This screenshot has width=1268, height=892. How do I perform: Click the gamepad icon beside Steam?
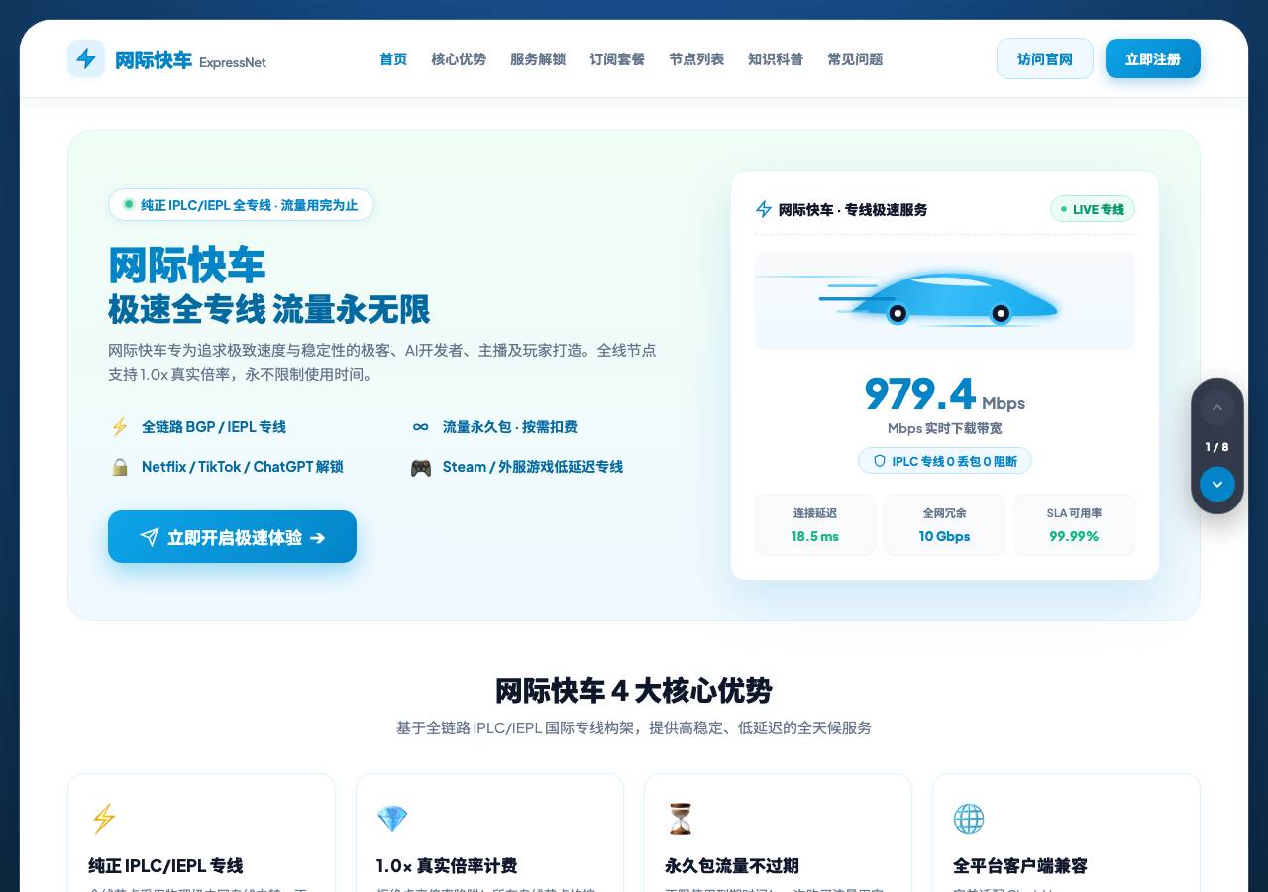coord(421,467)
